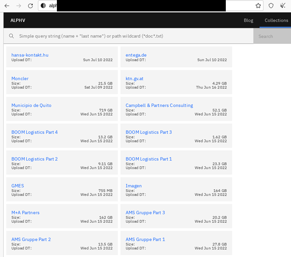Select the Municipio de Quito entry
Image resolution: width=291 pixels, height=257 pixels.
click(31, 106)
